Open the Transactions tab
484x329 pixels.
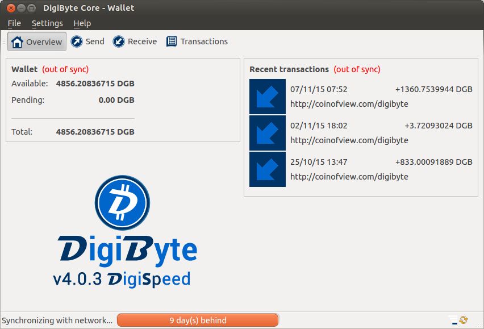[x=203, y=41]
